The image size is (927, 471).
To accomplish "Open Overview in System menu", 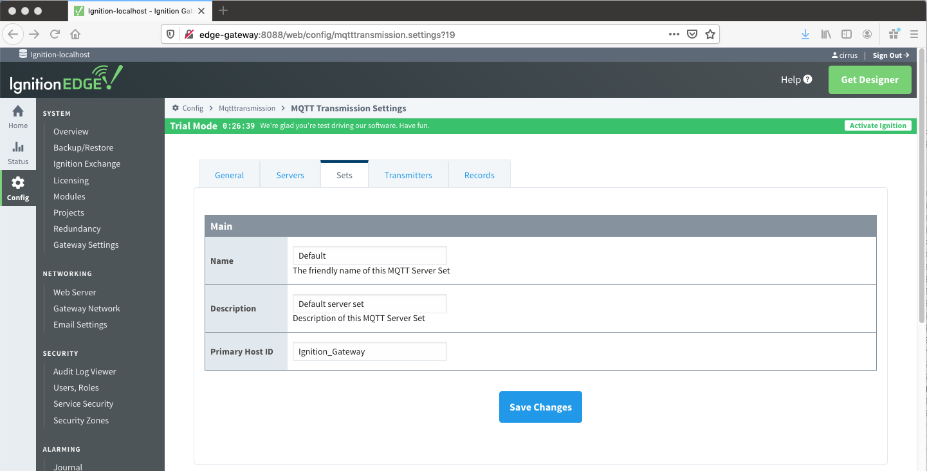I will coord(71,131).
